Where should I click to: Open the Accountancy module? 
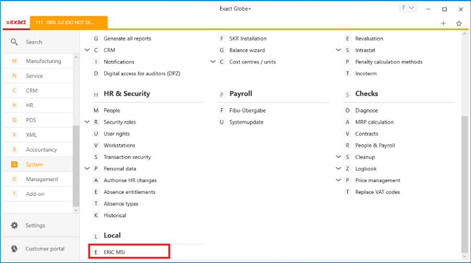click(41, 149)
